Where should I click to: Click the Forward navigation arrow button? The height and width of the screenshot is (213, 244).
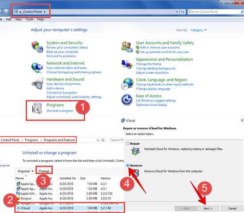(6, 12)
